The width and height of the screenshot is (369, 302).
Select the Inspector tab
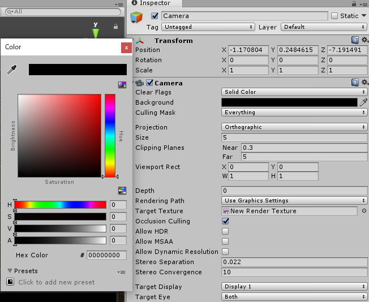click(x=155, y=3)
